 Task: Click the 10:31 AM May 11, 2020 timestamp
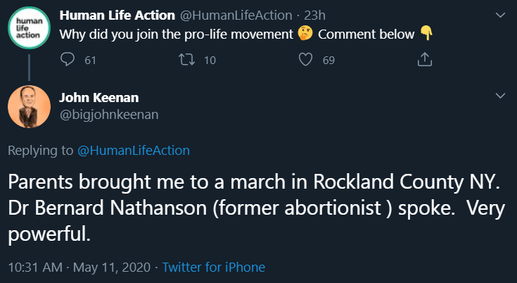click(x=78, y=268)
